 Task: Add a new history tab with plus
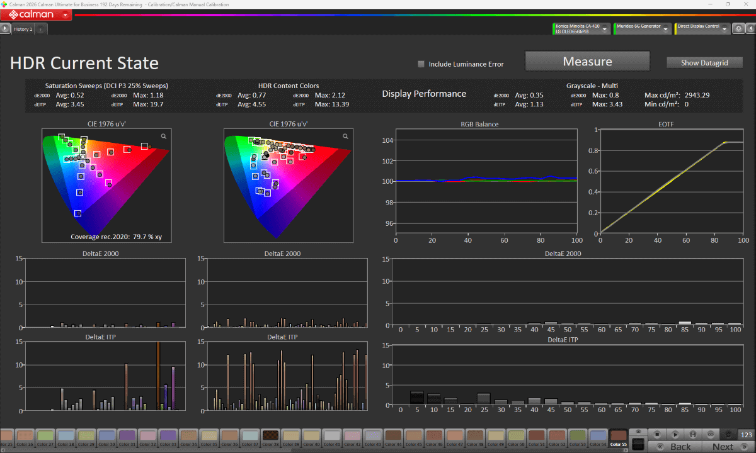[40, 29]
